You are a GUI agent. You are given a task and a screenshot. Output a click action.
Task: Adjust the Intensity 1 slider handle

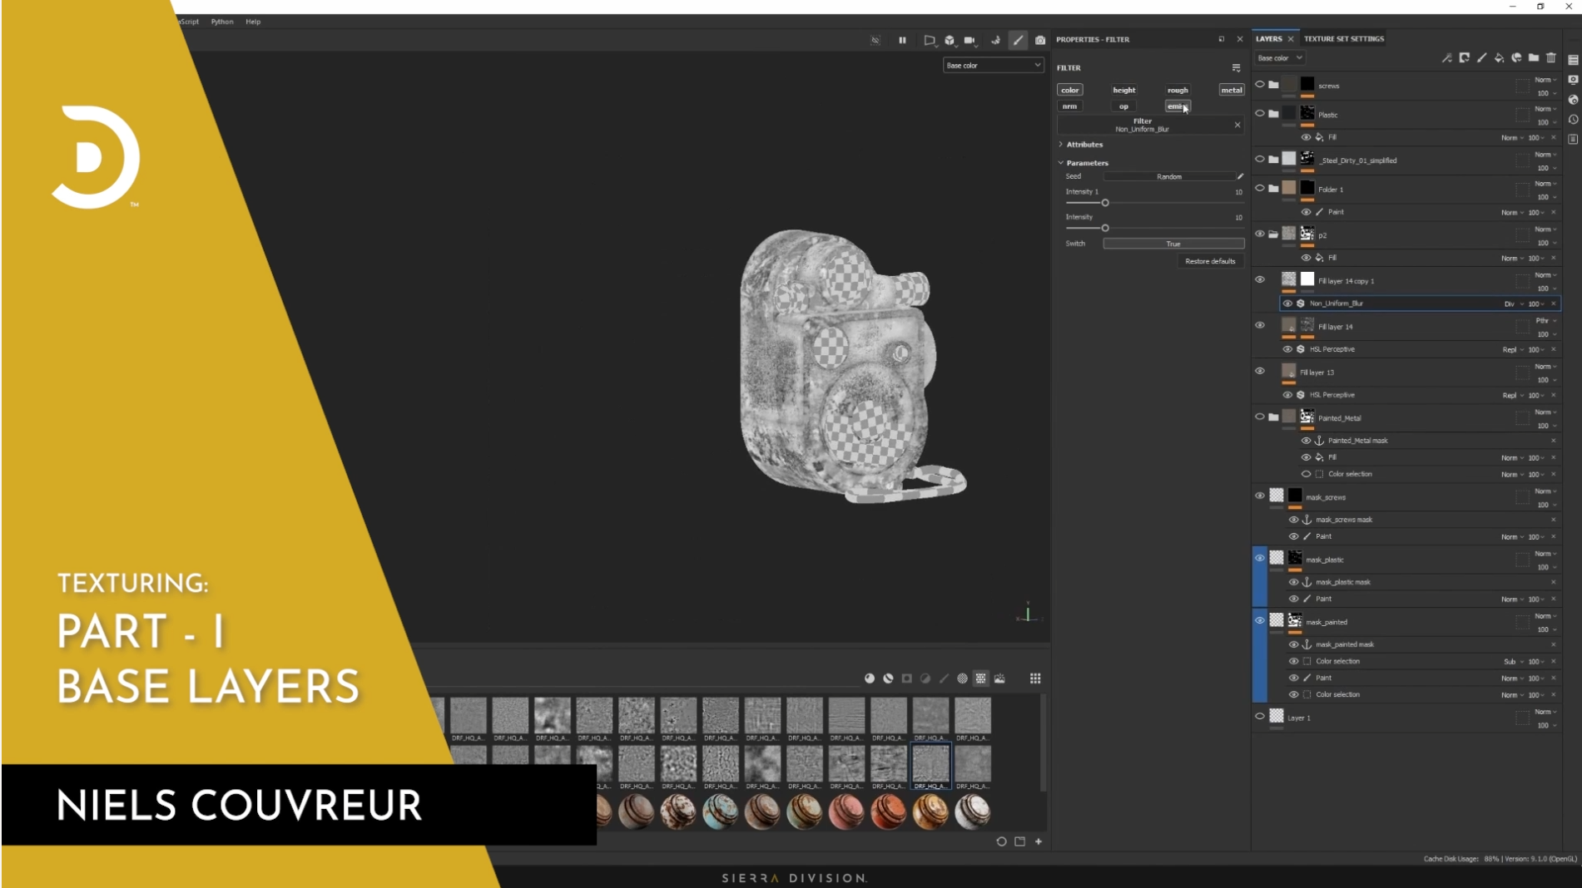[1105, 203]
